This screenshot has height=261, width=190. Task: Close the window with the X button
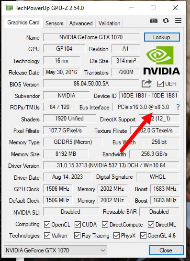click(x=175, y=8)
